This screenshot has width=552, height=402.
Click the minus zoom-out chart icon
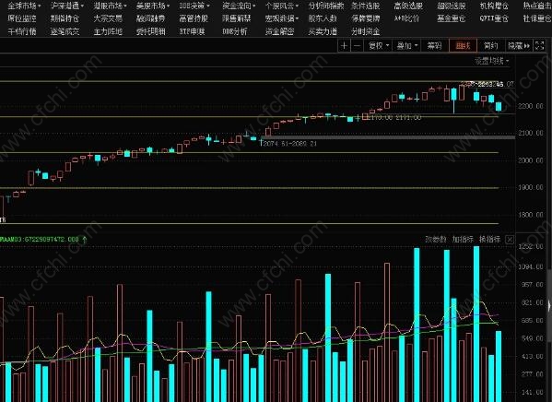[x=357, y=45]
